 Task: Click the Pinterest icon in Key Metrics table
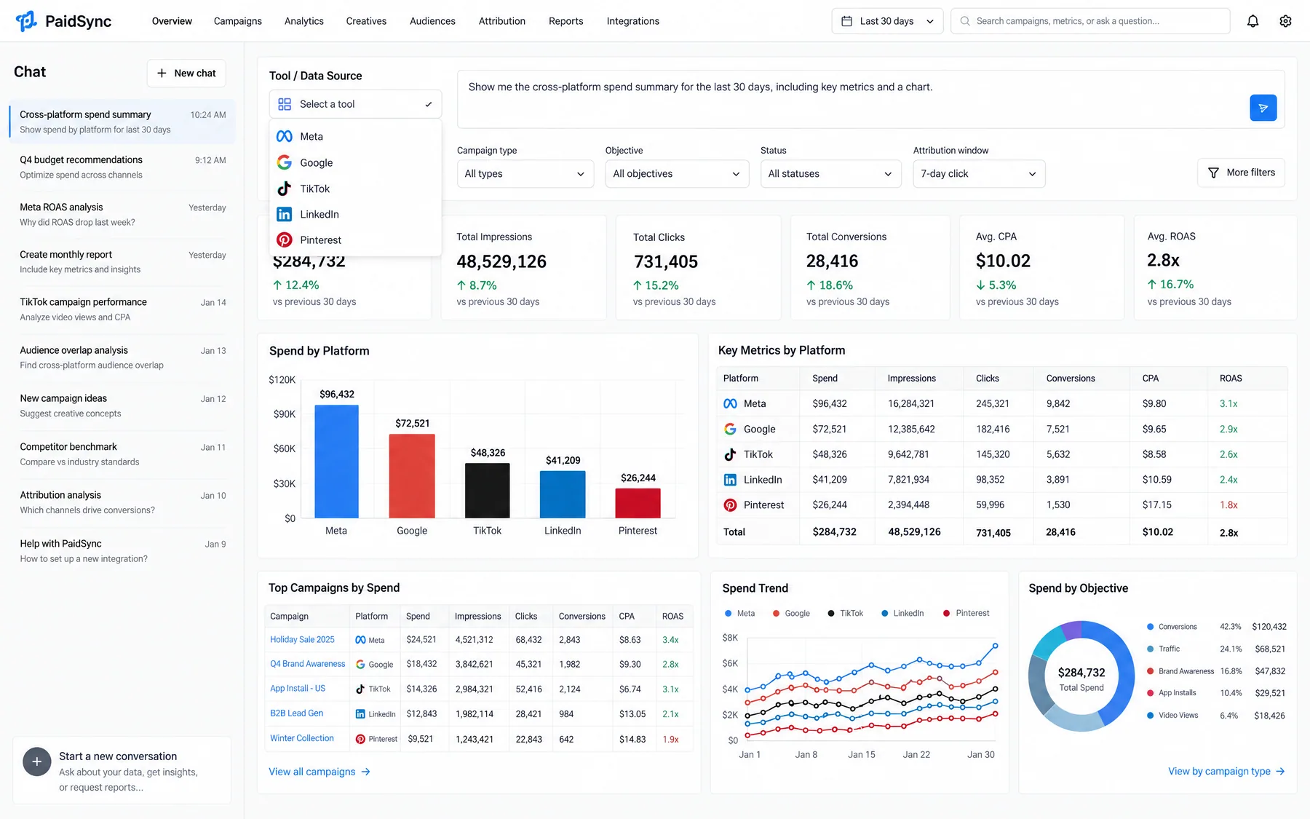[x=730, y=505]
